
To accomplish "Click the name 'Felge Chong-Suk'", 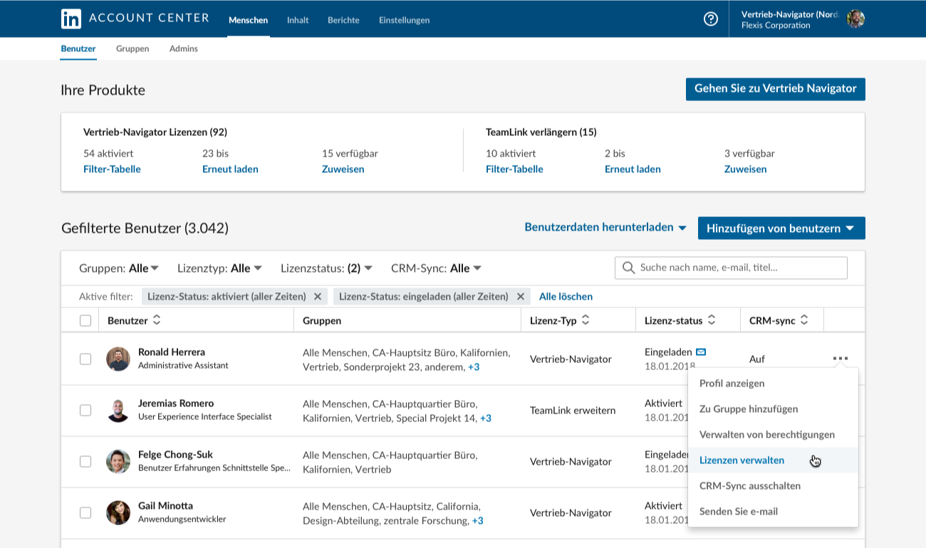I will tap(175, 454).
